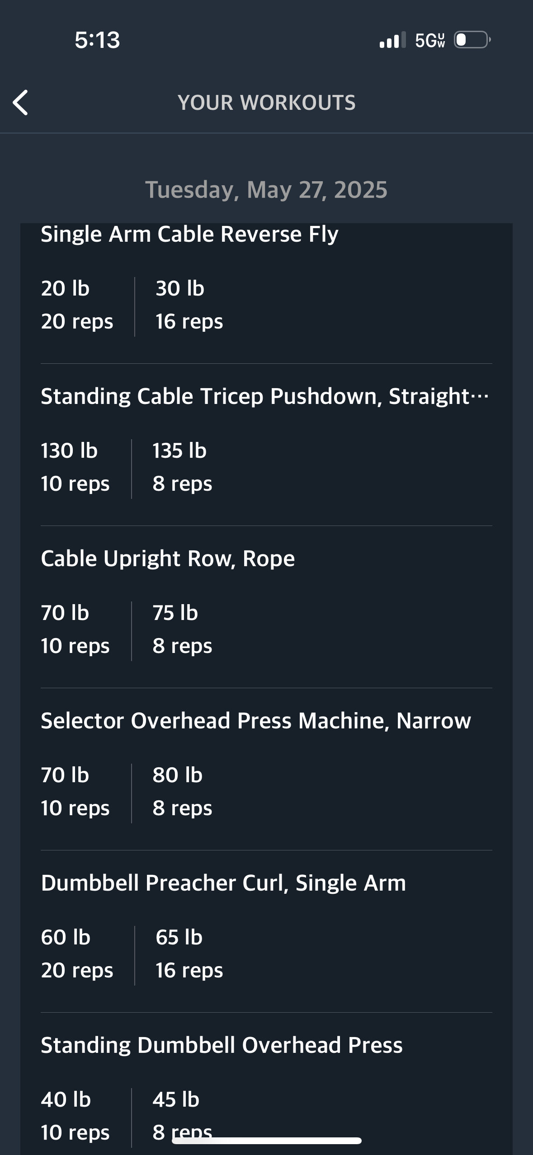
Task: Open Dumbbell Preacher Curl, Single Arm
Action: coord(223,883)
